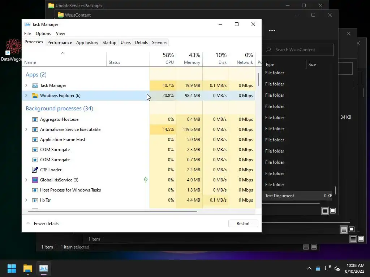Screen dimensions: 370x277
Task: Click the Search WsusContent field
Action: (x=298, y=50)
